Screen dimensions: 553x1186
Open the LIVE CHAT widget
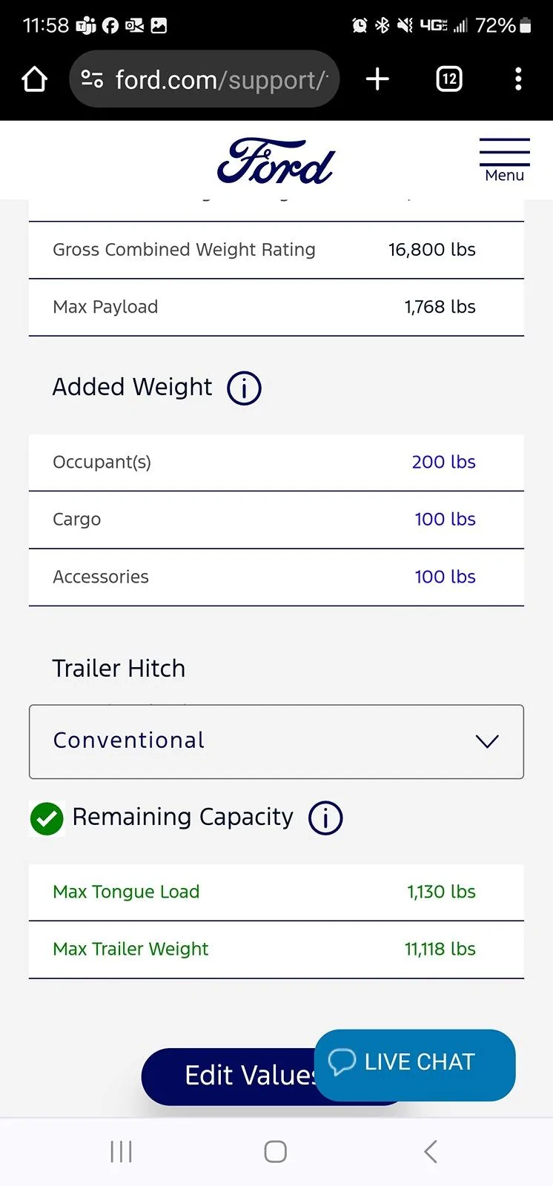click(414, 1063)
